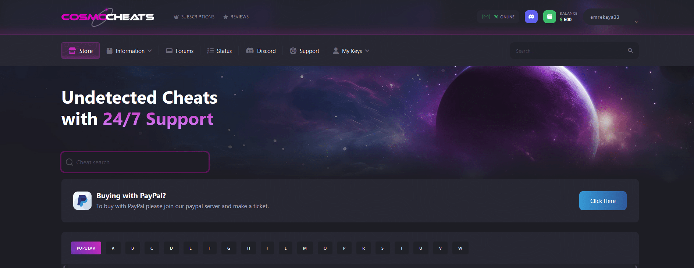Screen dimensions: 694x268
Task: Click the green balance wallet icon
Action: click(x=549, y=17)
